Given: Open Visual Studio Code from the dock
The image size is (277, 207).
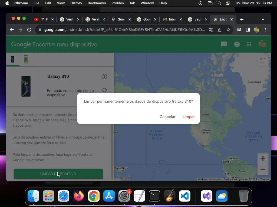Looking at the screenshot, I should [184, 196].
